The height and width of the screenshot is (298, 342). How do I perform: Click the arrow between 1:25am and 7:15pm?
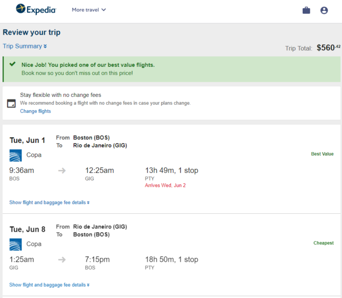[x=62, y=260]
